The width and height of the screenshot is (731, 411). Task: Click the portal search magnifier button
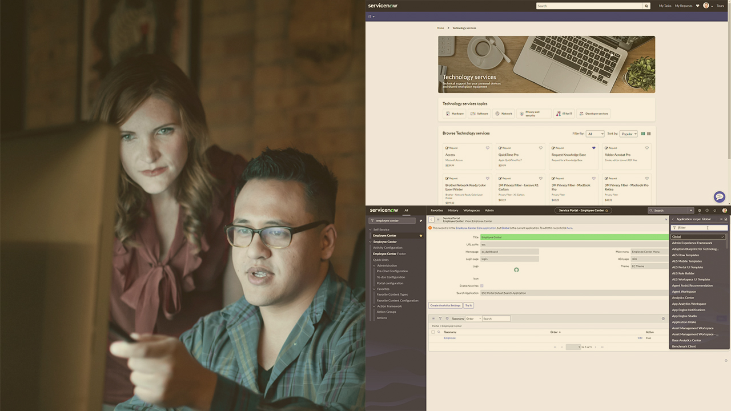[x=646, y=6]
